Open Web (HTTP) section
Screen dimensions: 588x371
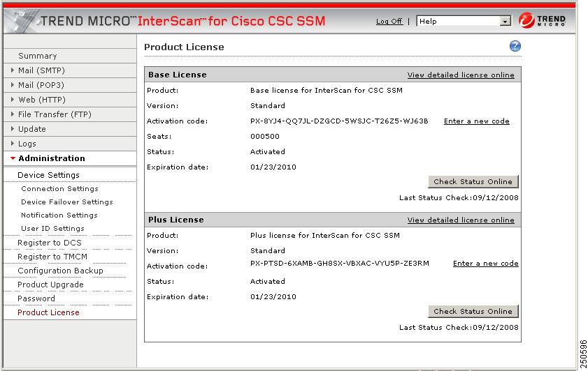(x=42, y=100)
